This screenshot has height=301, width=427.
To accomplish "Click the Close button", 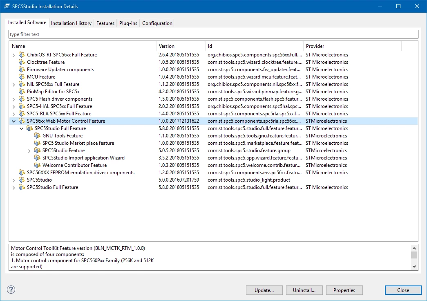I will tap(403, 290).
